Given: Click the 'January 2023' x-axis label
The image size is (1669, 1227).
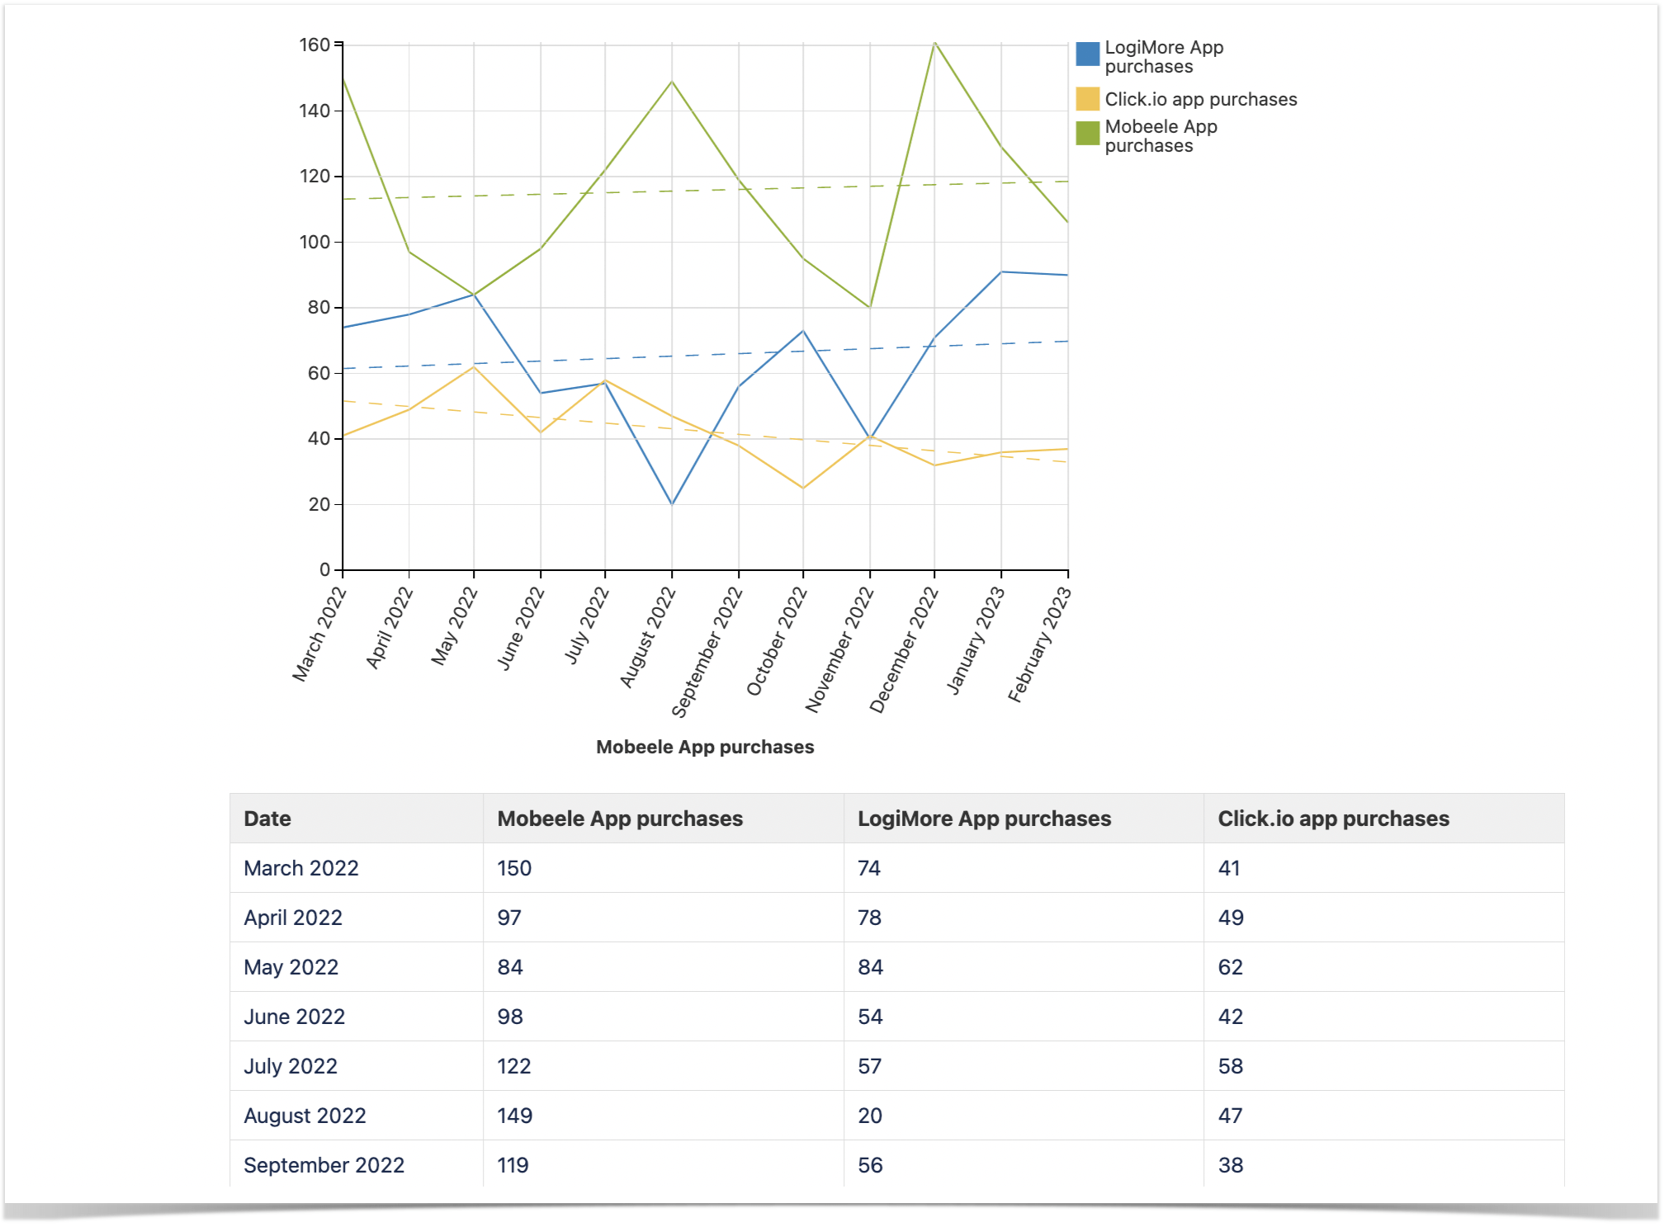Looking at the screenshot, I should [x=975, y=640].
